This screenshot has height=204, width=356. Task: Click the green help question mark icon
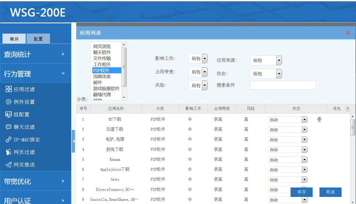tap(348, 109)
